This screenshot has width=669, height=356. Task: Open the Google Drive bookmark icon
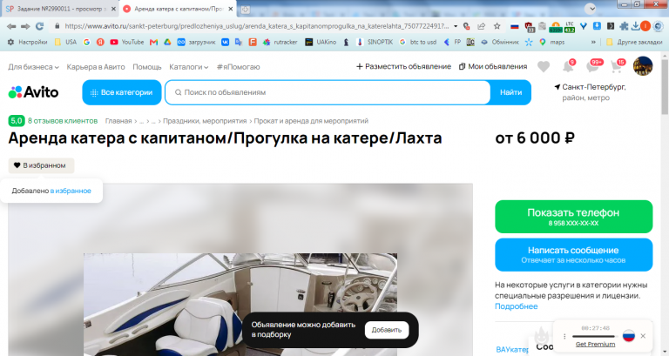click(167, 42)
